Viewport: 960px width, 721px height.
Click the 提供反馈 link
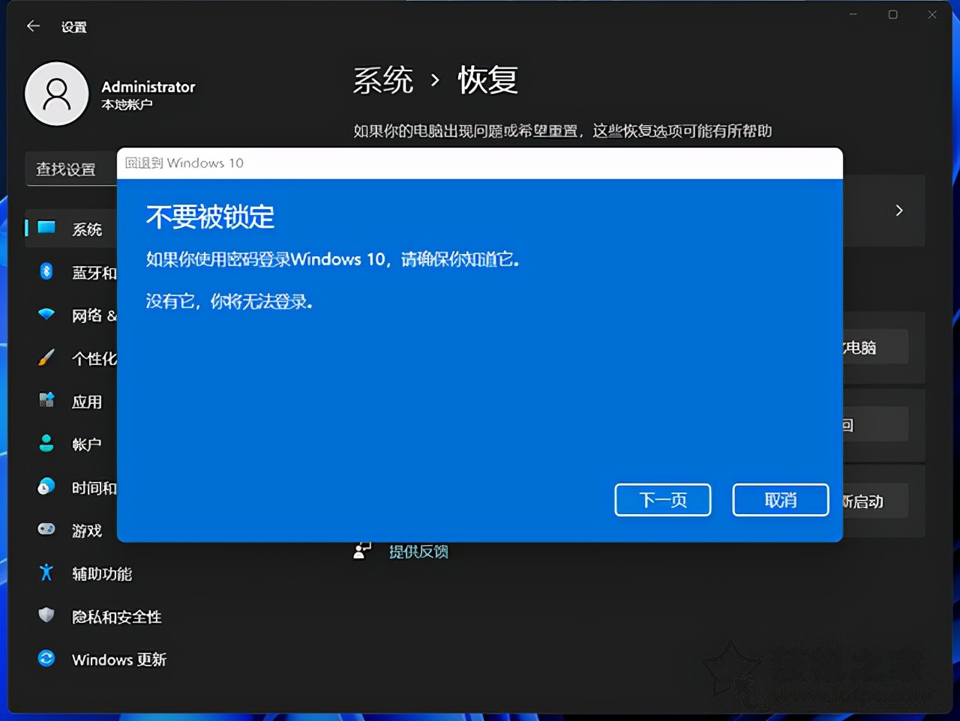(418, 552)
